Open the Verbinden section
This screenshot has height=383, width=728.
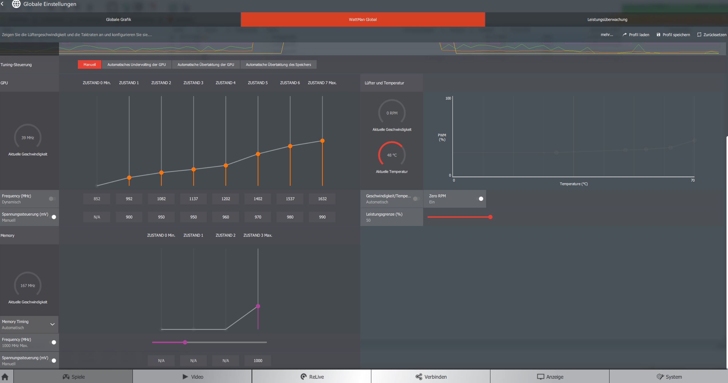[x=431, y=377]
